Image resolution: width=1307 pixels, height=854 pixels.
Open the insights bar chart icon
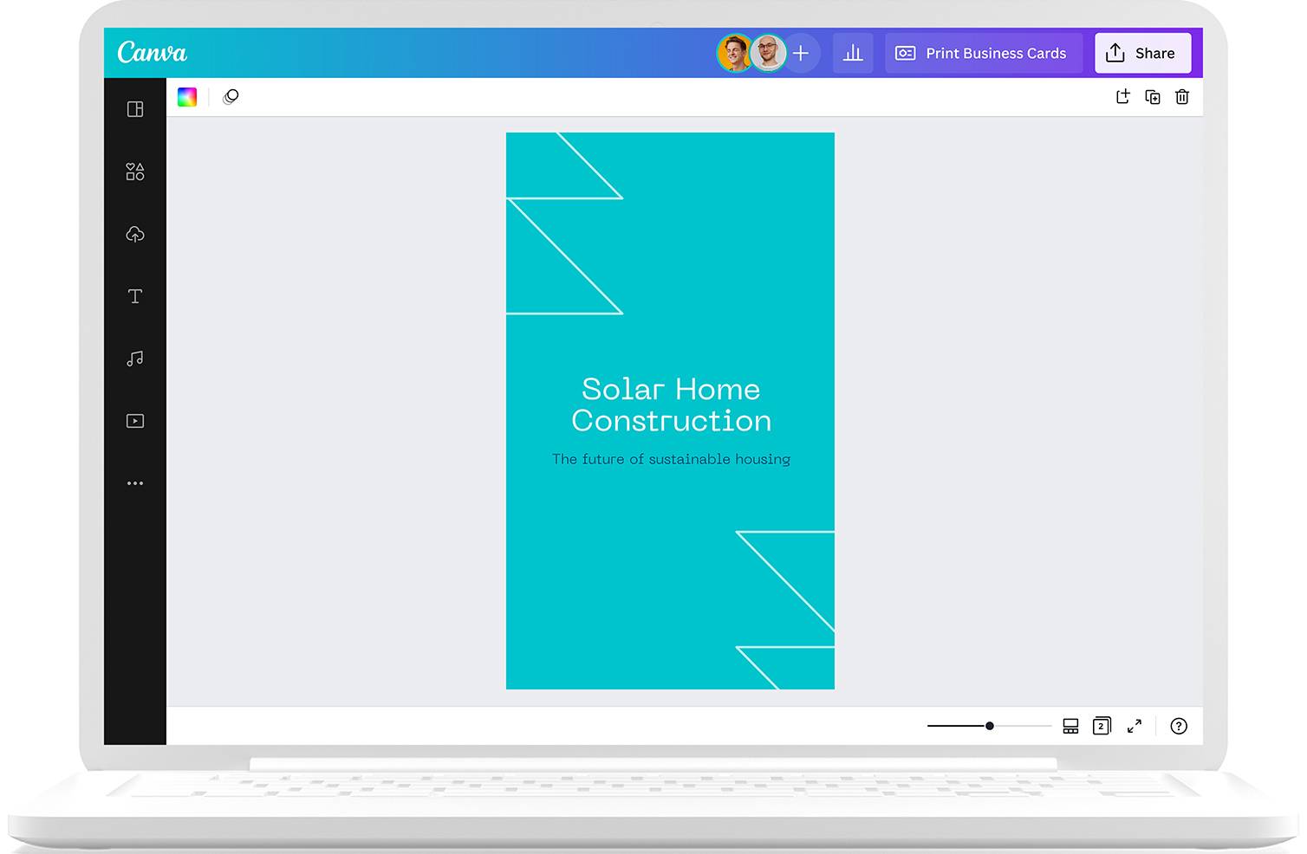pyautogui.click(x=853, y=54)
